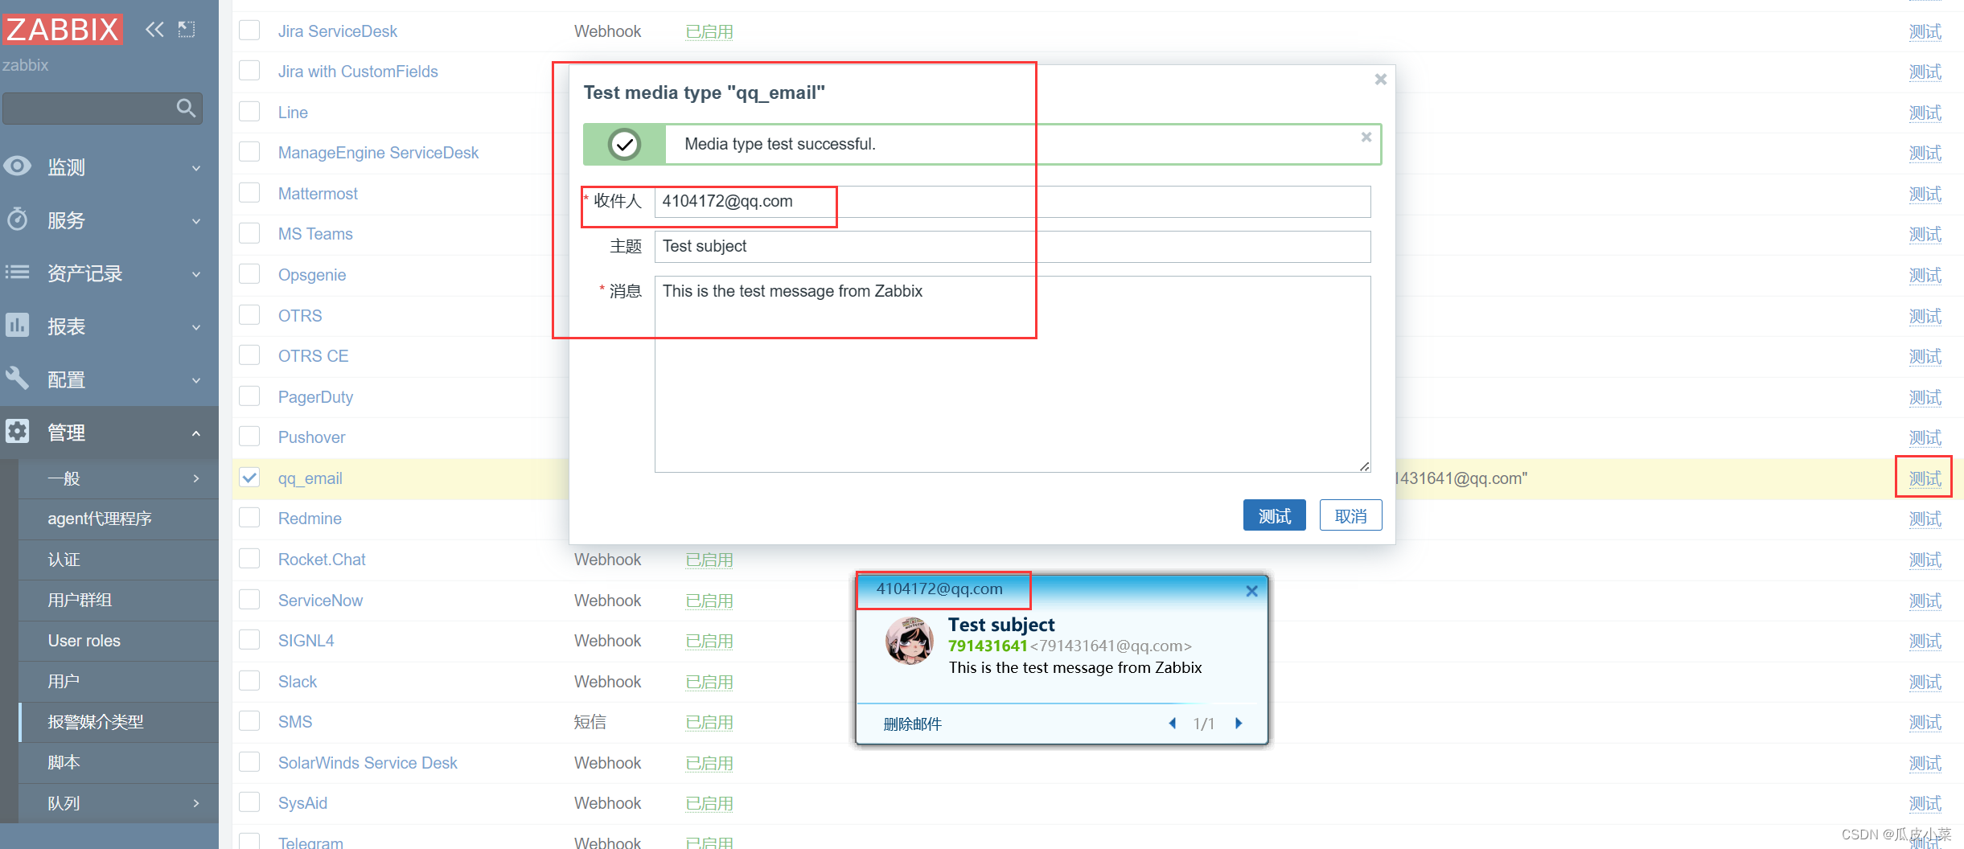The width and height of the screenshot is (1964, 849).
Task: Click the 服务 stopwatch icon
Action: [17, 219]
